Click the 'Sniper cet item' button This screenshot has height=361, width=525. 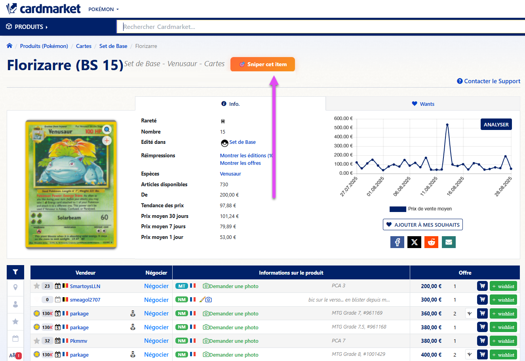[262, 64]
